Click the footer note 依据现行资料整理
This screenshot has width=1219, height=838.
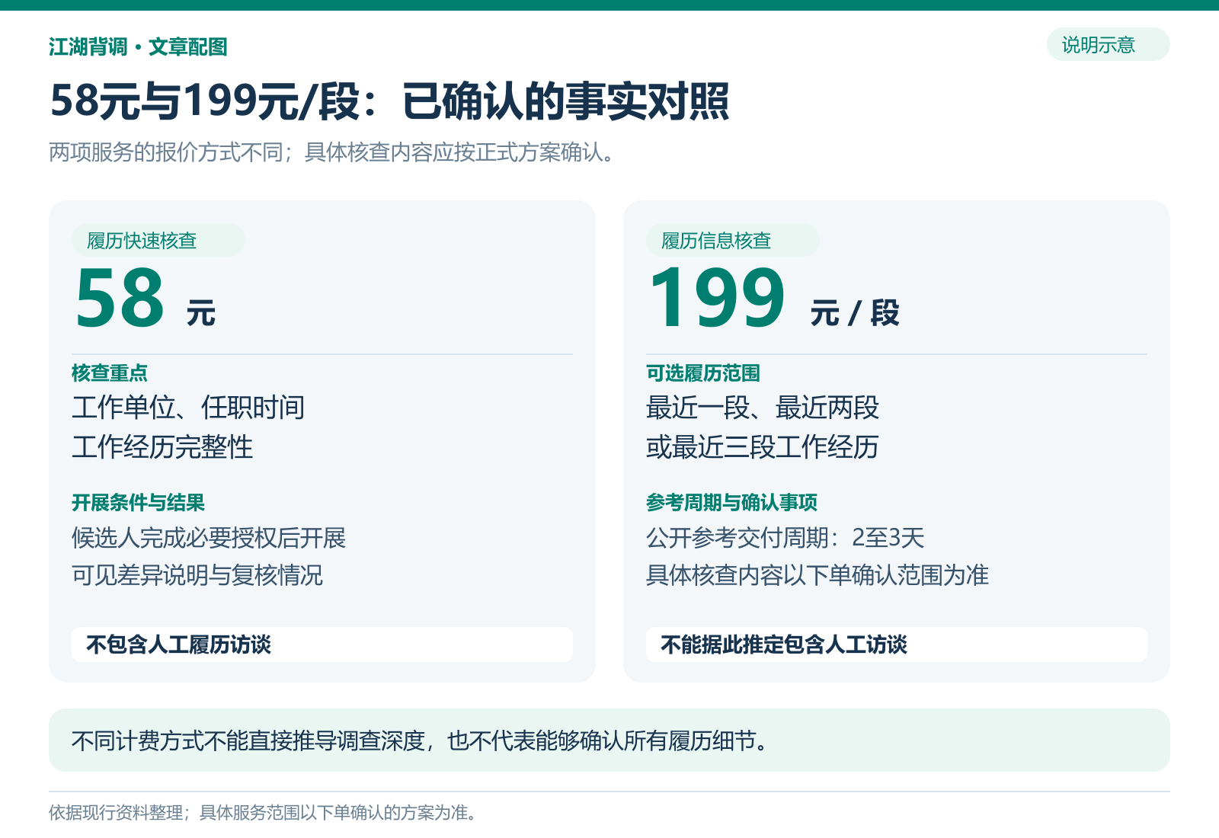point(117,813)
